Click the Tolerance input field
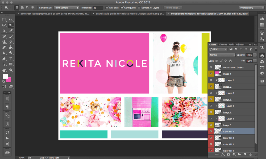Viewport: 266px width, 159px height. tap(98, 8)
